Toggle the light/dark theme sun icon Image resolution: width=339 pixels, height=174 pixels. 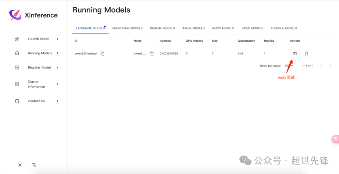click(x=20, y=165)
